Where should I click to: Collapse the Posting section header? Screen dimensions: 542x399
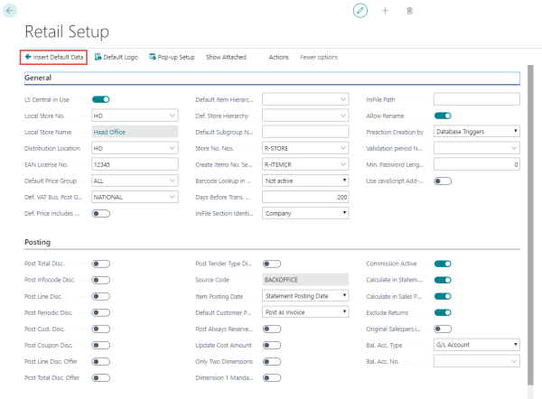40,242
